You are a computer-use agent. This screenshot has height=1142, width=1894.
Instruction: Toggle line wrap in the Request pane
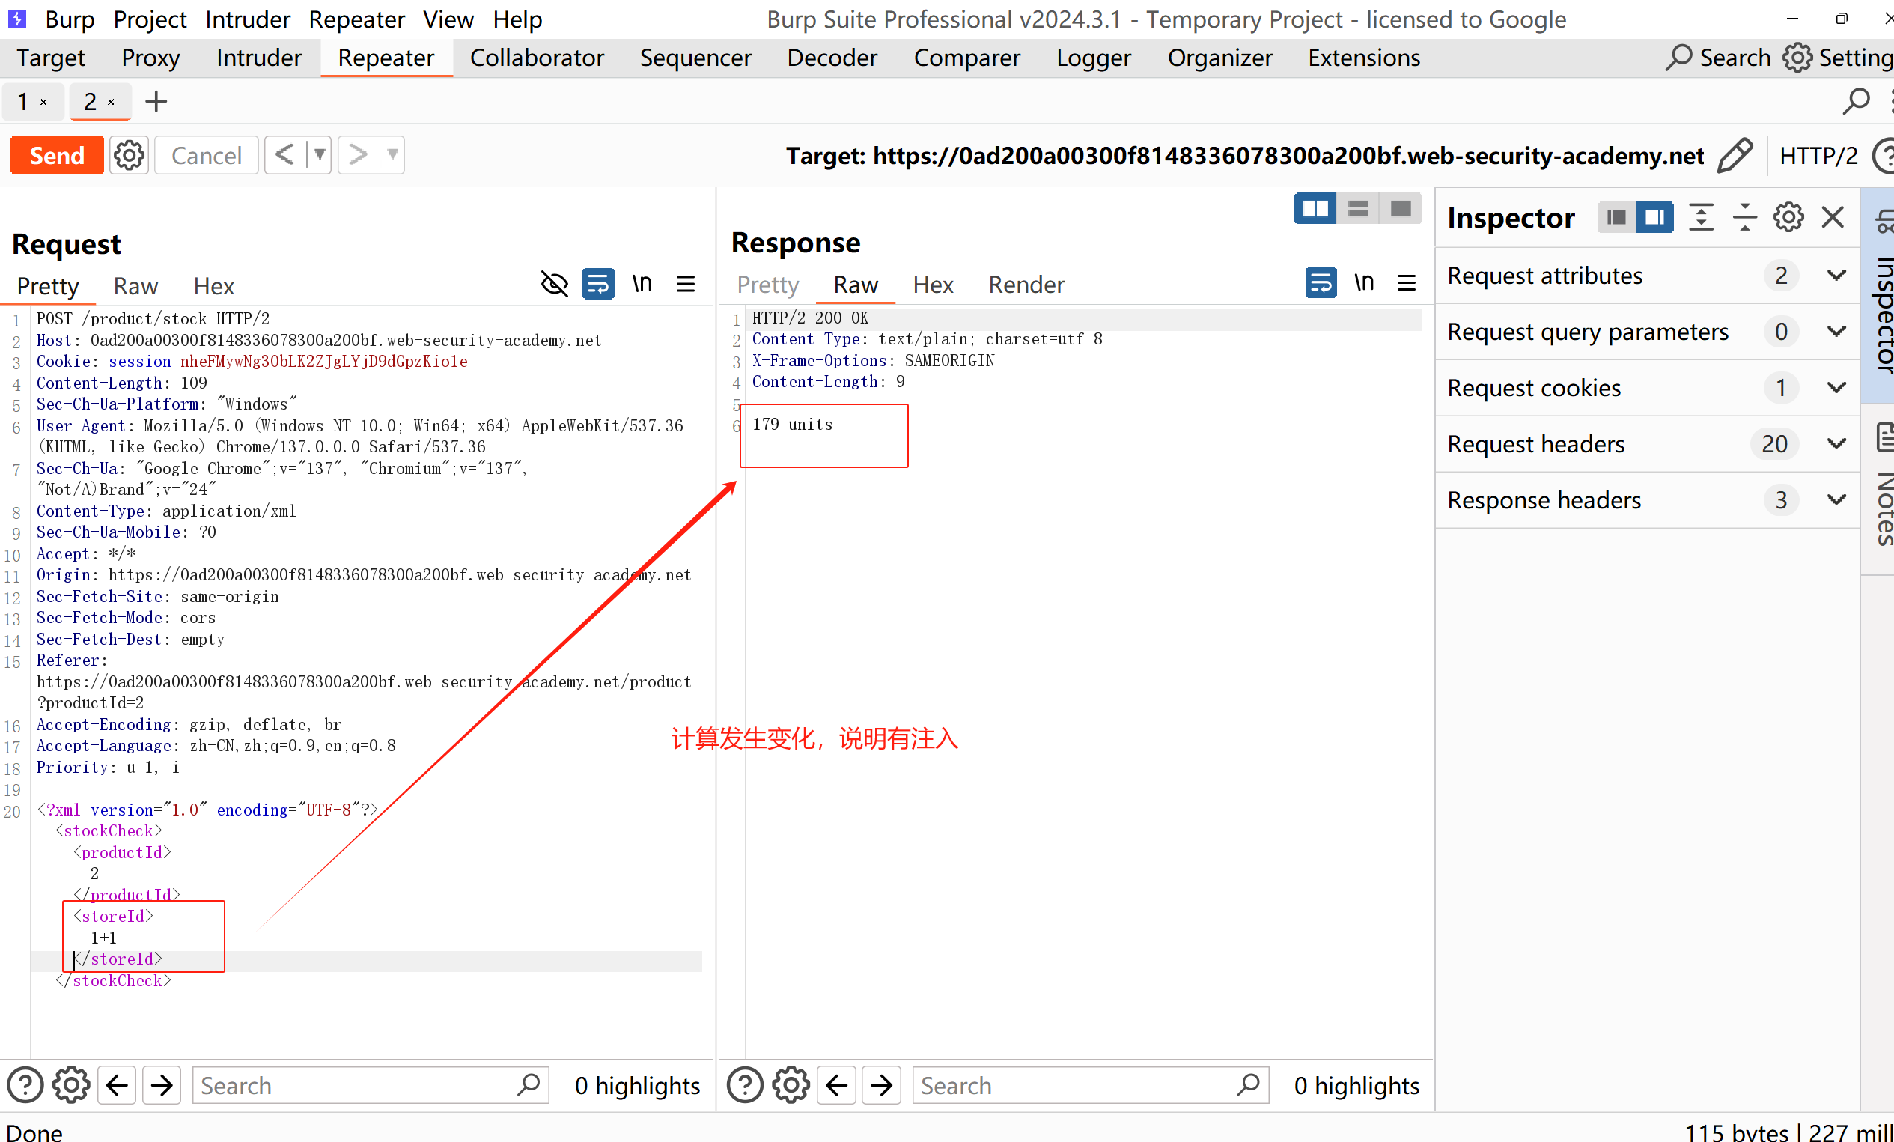pos(598,285)
